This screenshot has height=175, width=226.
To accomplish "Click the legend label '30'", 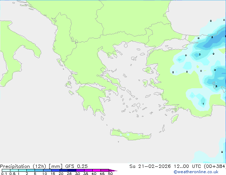I will coord(77,174).
